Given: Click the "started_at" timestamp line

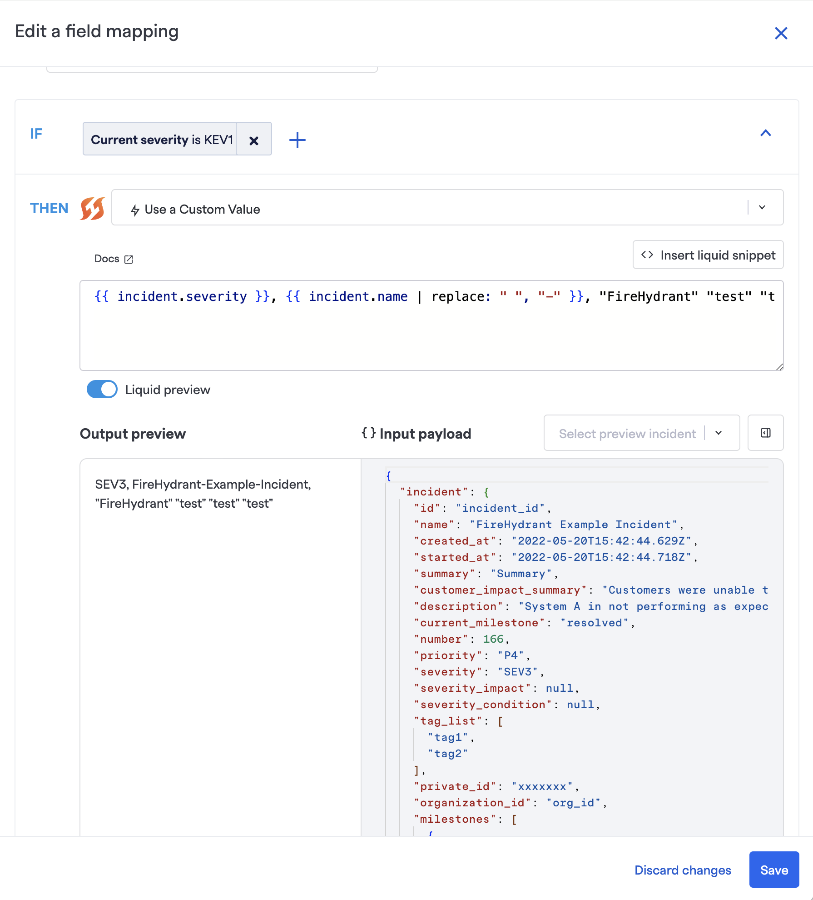Looking at the screenshot, I should pos(556,557).
